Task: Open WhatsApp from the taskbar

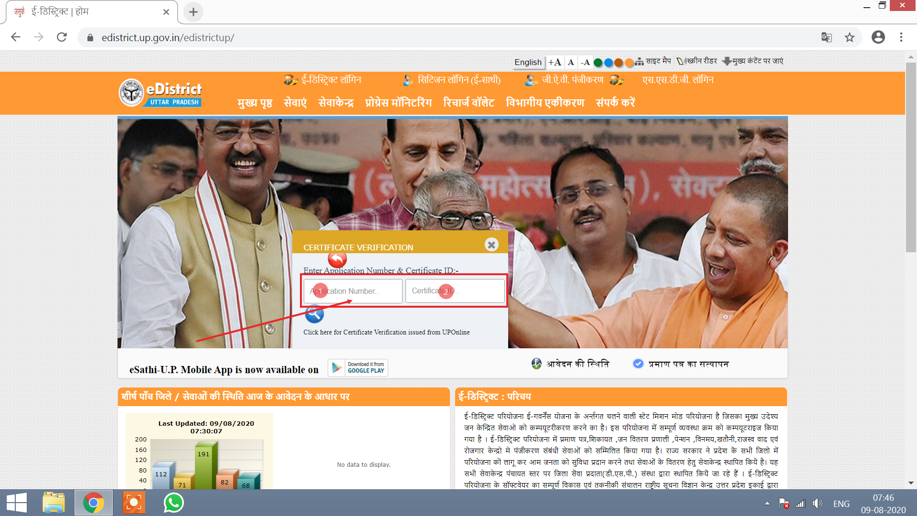Action: coord(173,503)
